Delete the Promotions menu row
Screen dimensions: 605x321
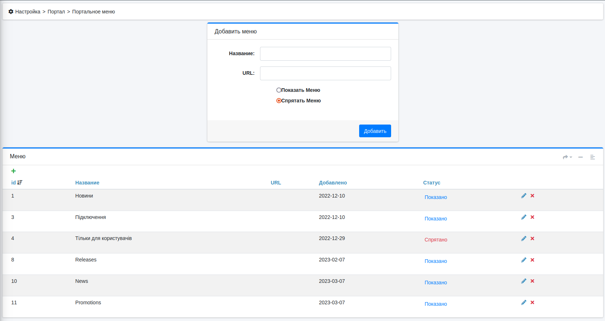[x=532, y=302]
